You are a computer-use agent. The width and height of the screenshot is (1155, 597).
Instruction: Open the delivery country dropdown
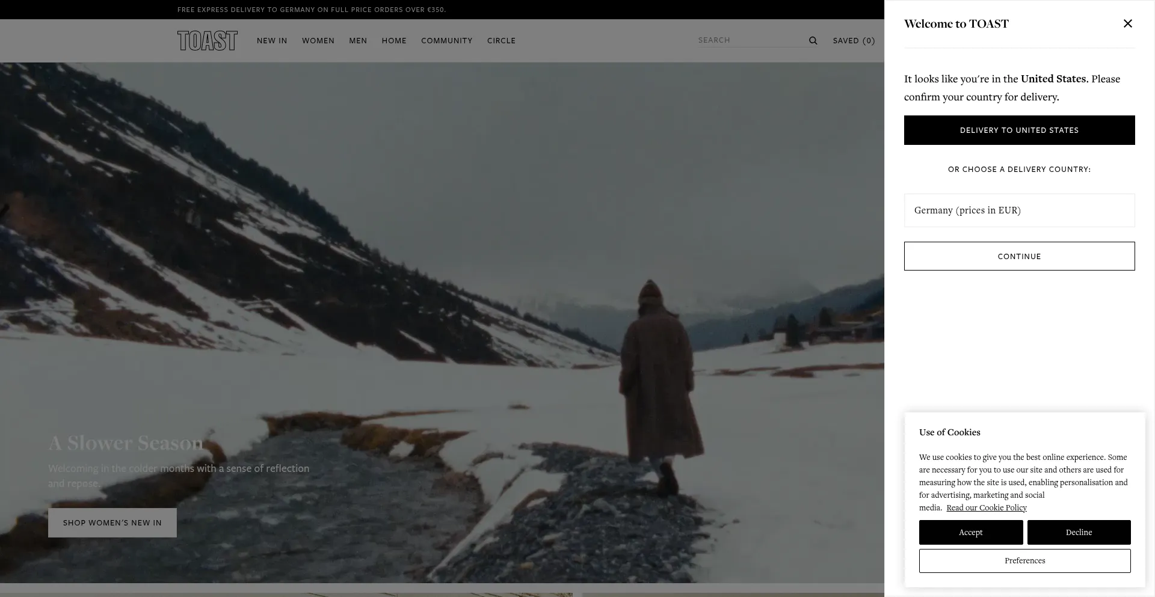point(1019,210)
